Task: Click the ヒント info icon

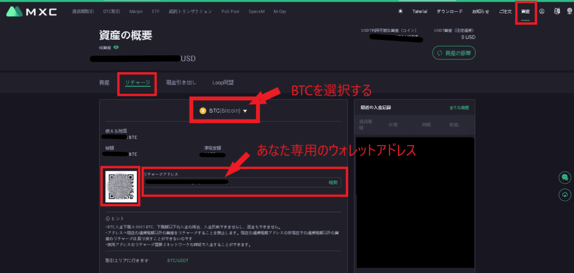Action: click(107, 219)
